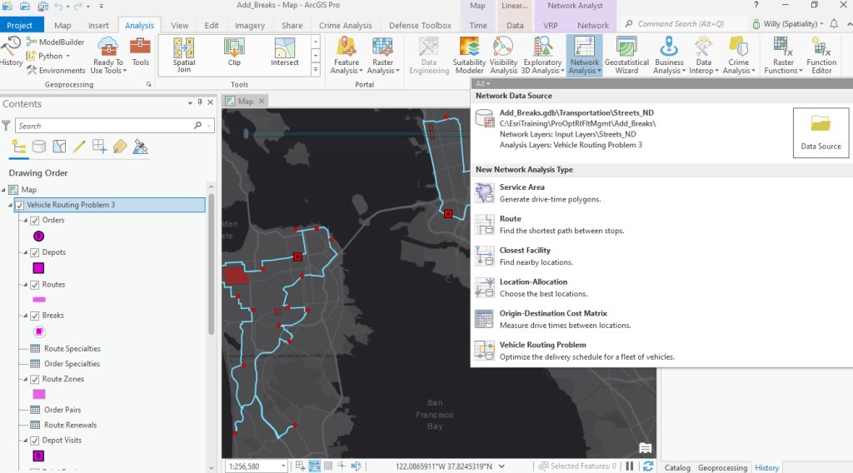Switch to List By Editing view
This screenshot has width=853, height=473.
tap(79, 147)
